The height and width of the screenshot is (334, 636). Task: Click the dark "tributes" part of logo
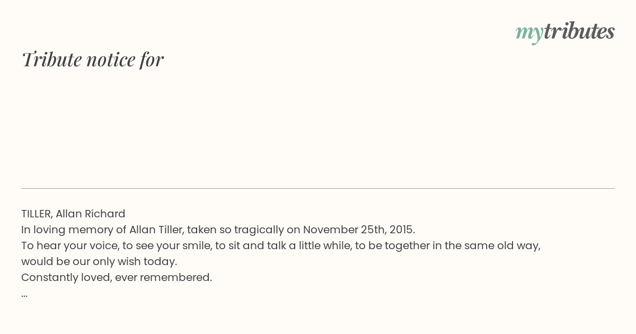579,31
